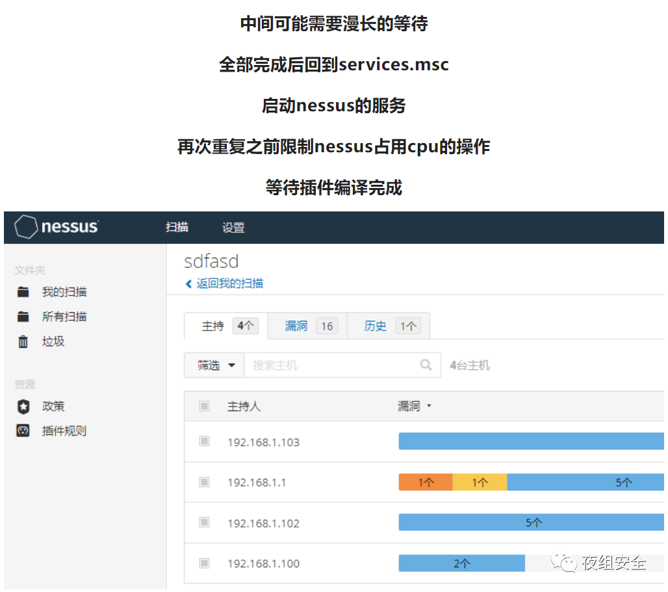Open the 扫描 menu in top bar
The height and width of the screenshot is (592, 668).
(177, 227)
